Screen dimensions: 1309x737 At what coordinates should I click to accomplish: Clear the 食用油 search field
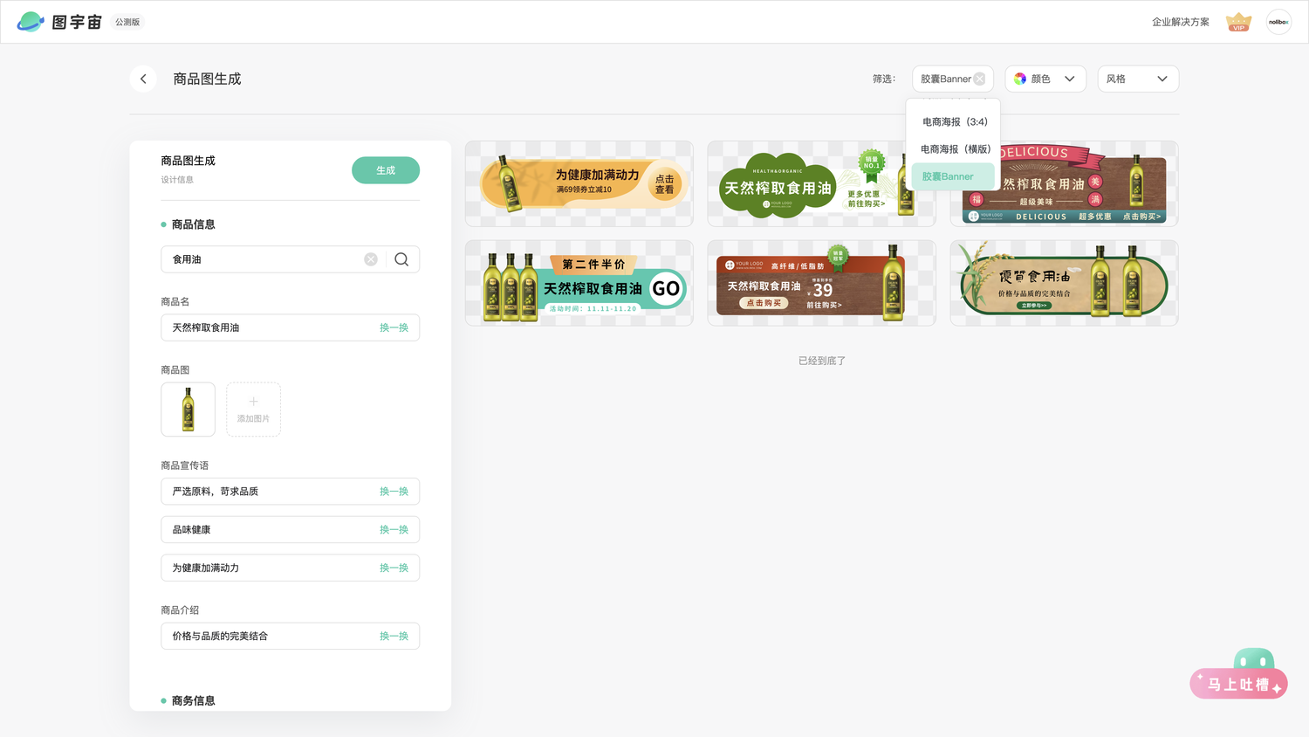[x=371, y=259]
